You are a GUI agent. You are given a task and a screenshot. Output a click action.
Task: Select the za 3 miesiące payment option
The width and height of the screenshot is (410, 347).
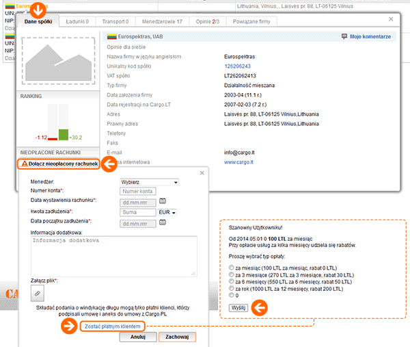click(x=232, y=274)
